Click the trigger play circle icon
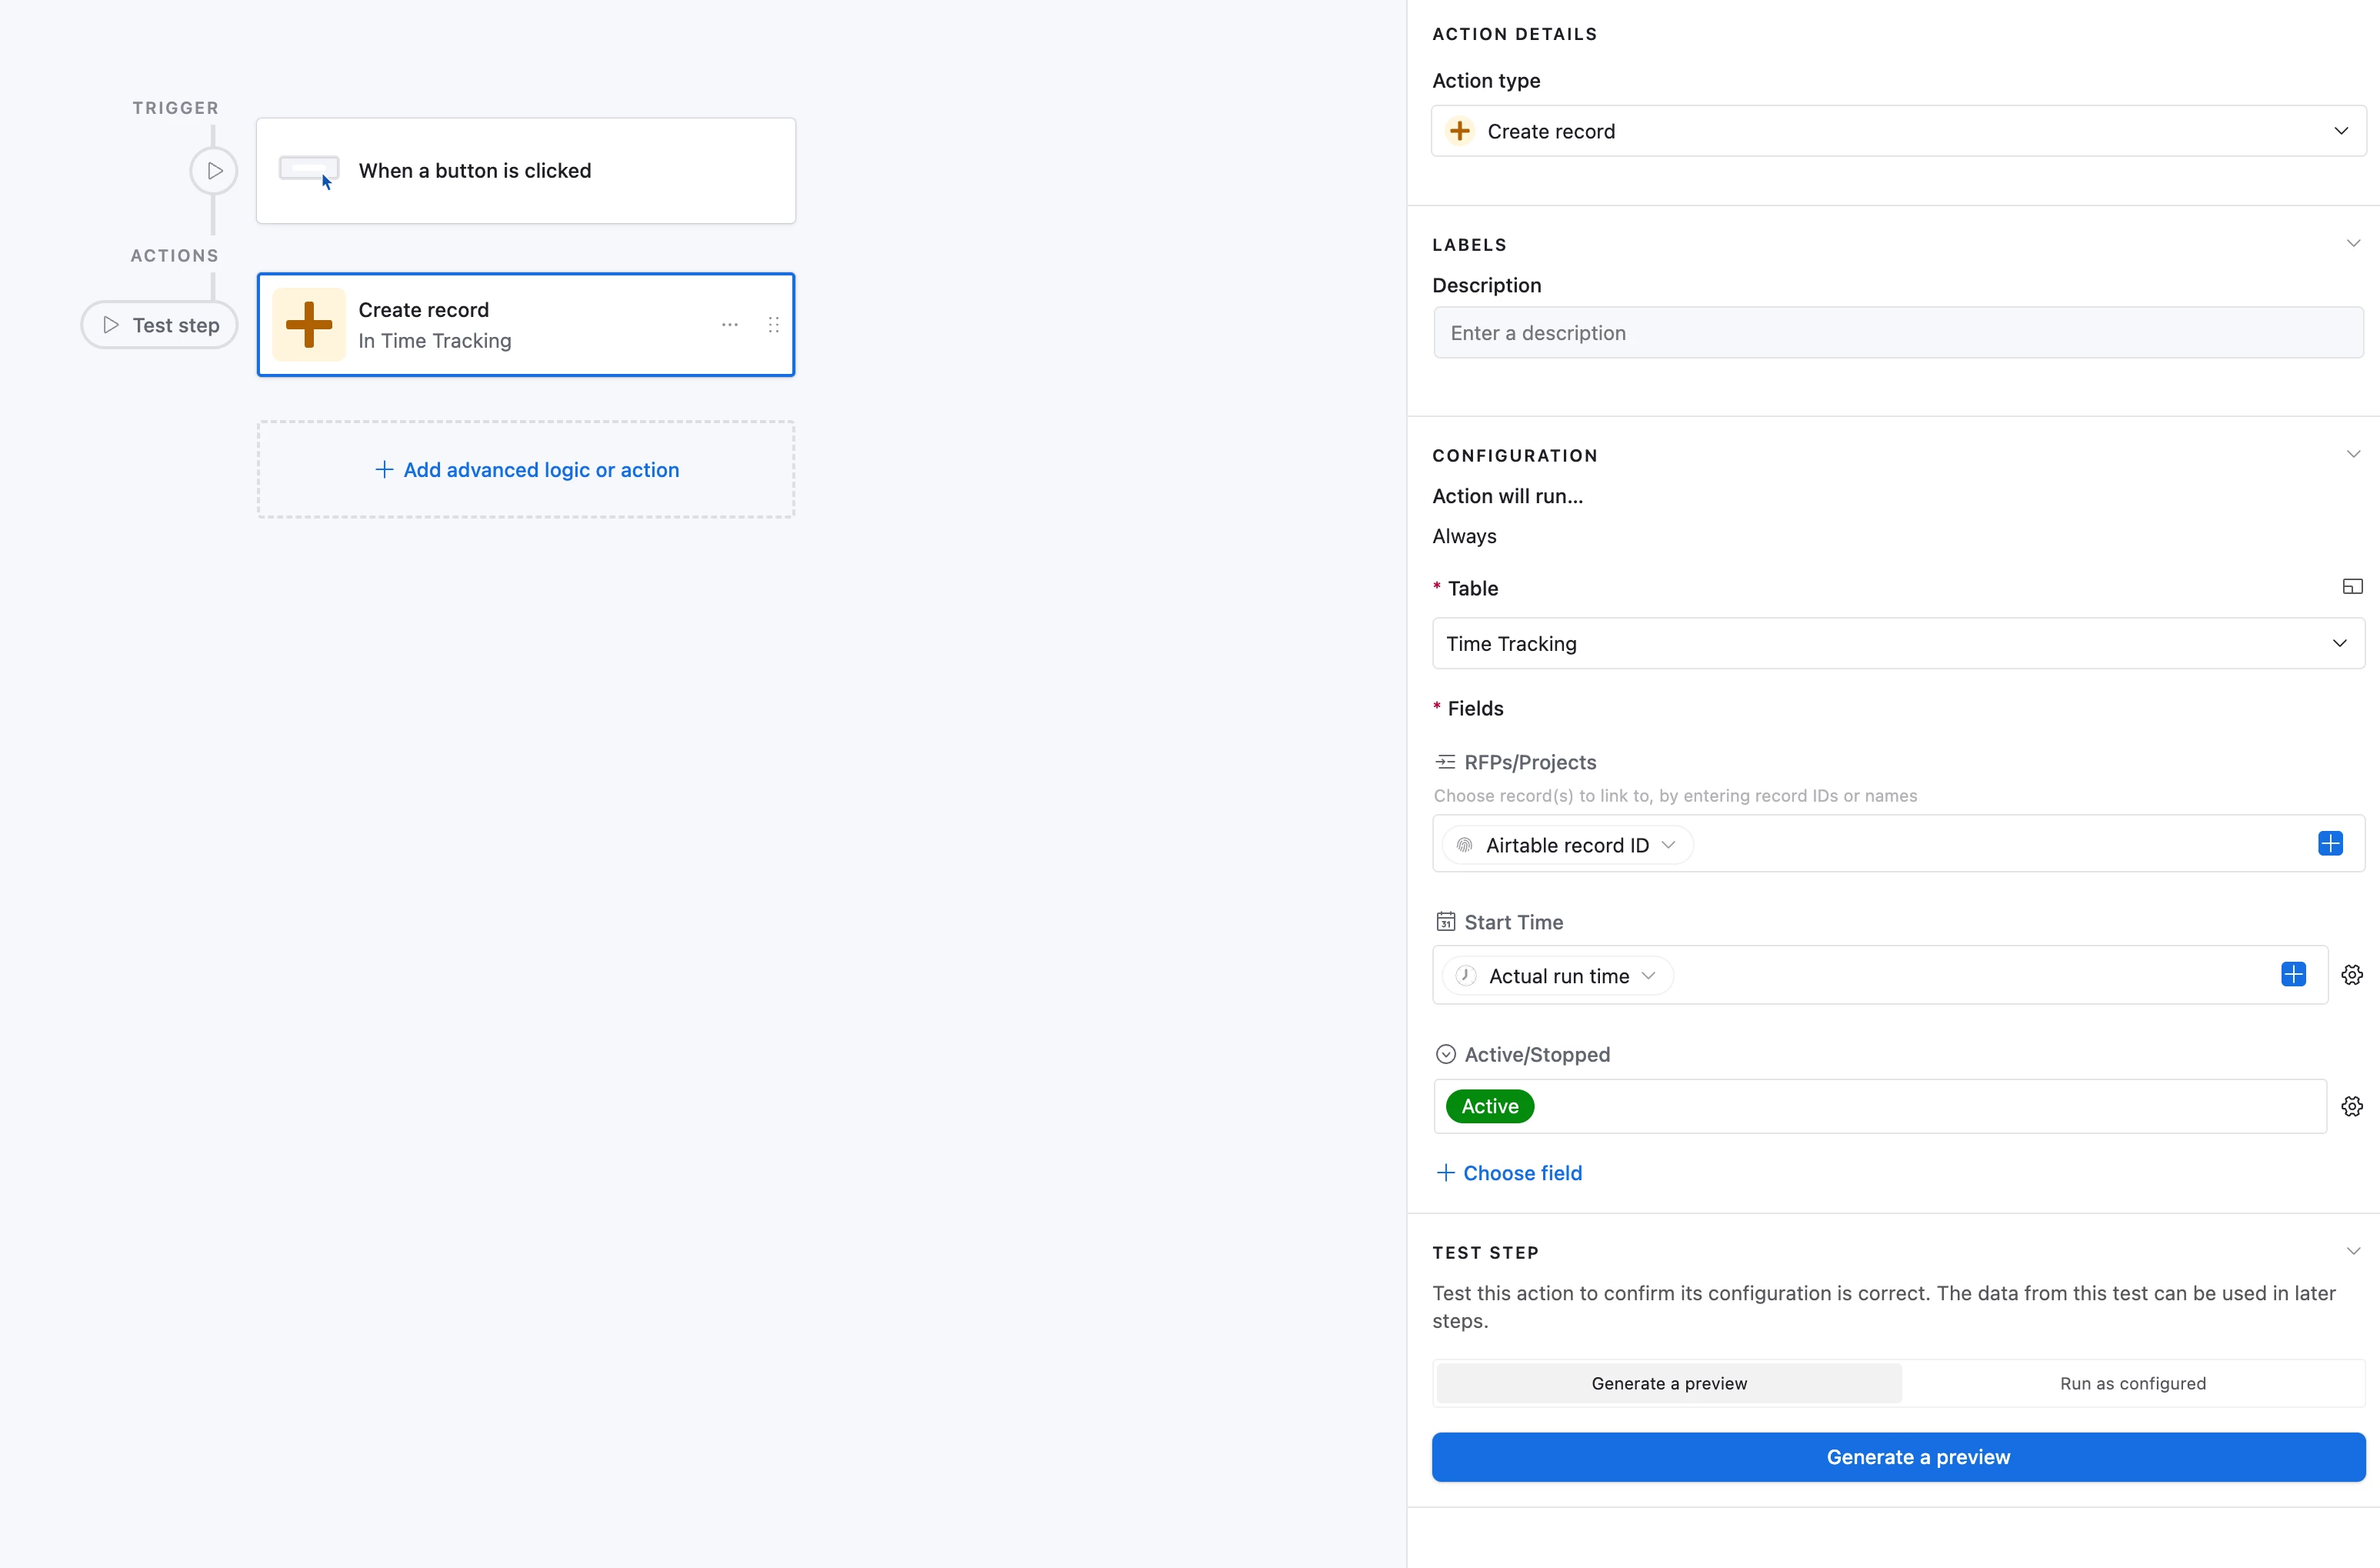 [x=214, y=171]
